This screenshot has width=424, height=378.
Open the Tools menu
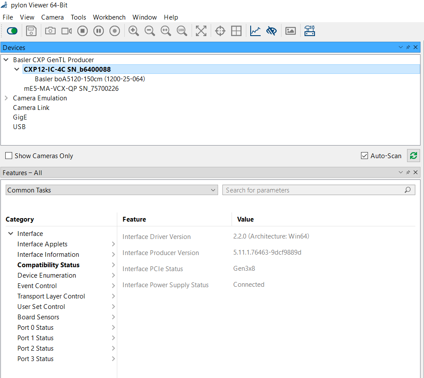coord(79,17)
